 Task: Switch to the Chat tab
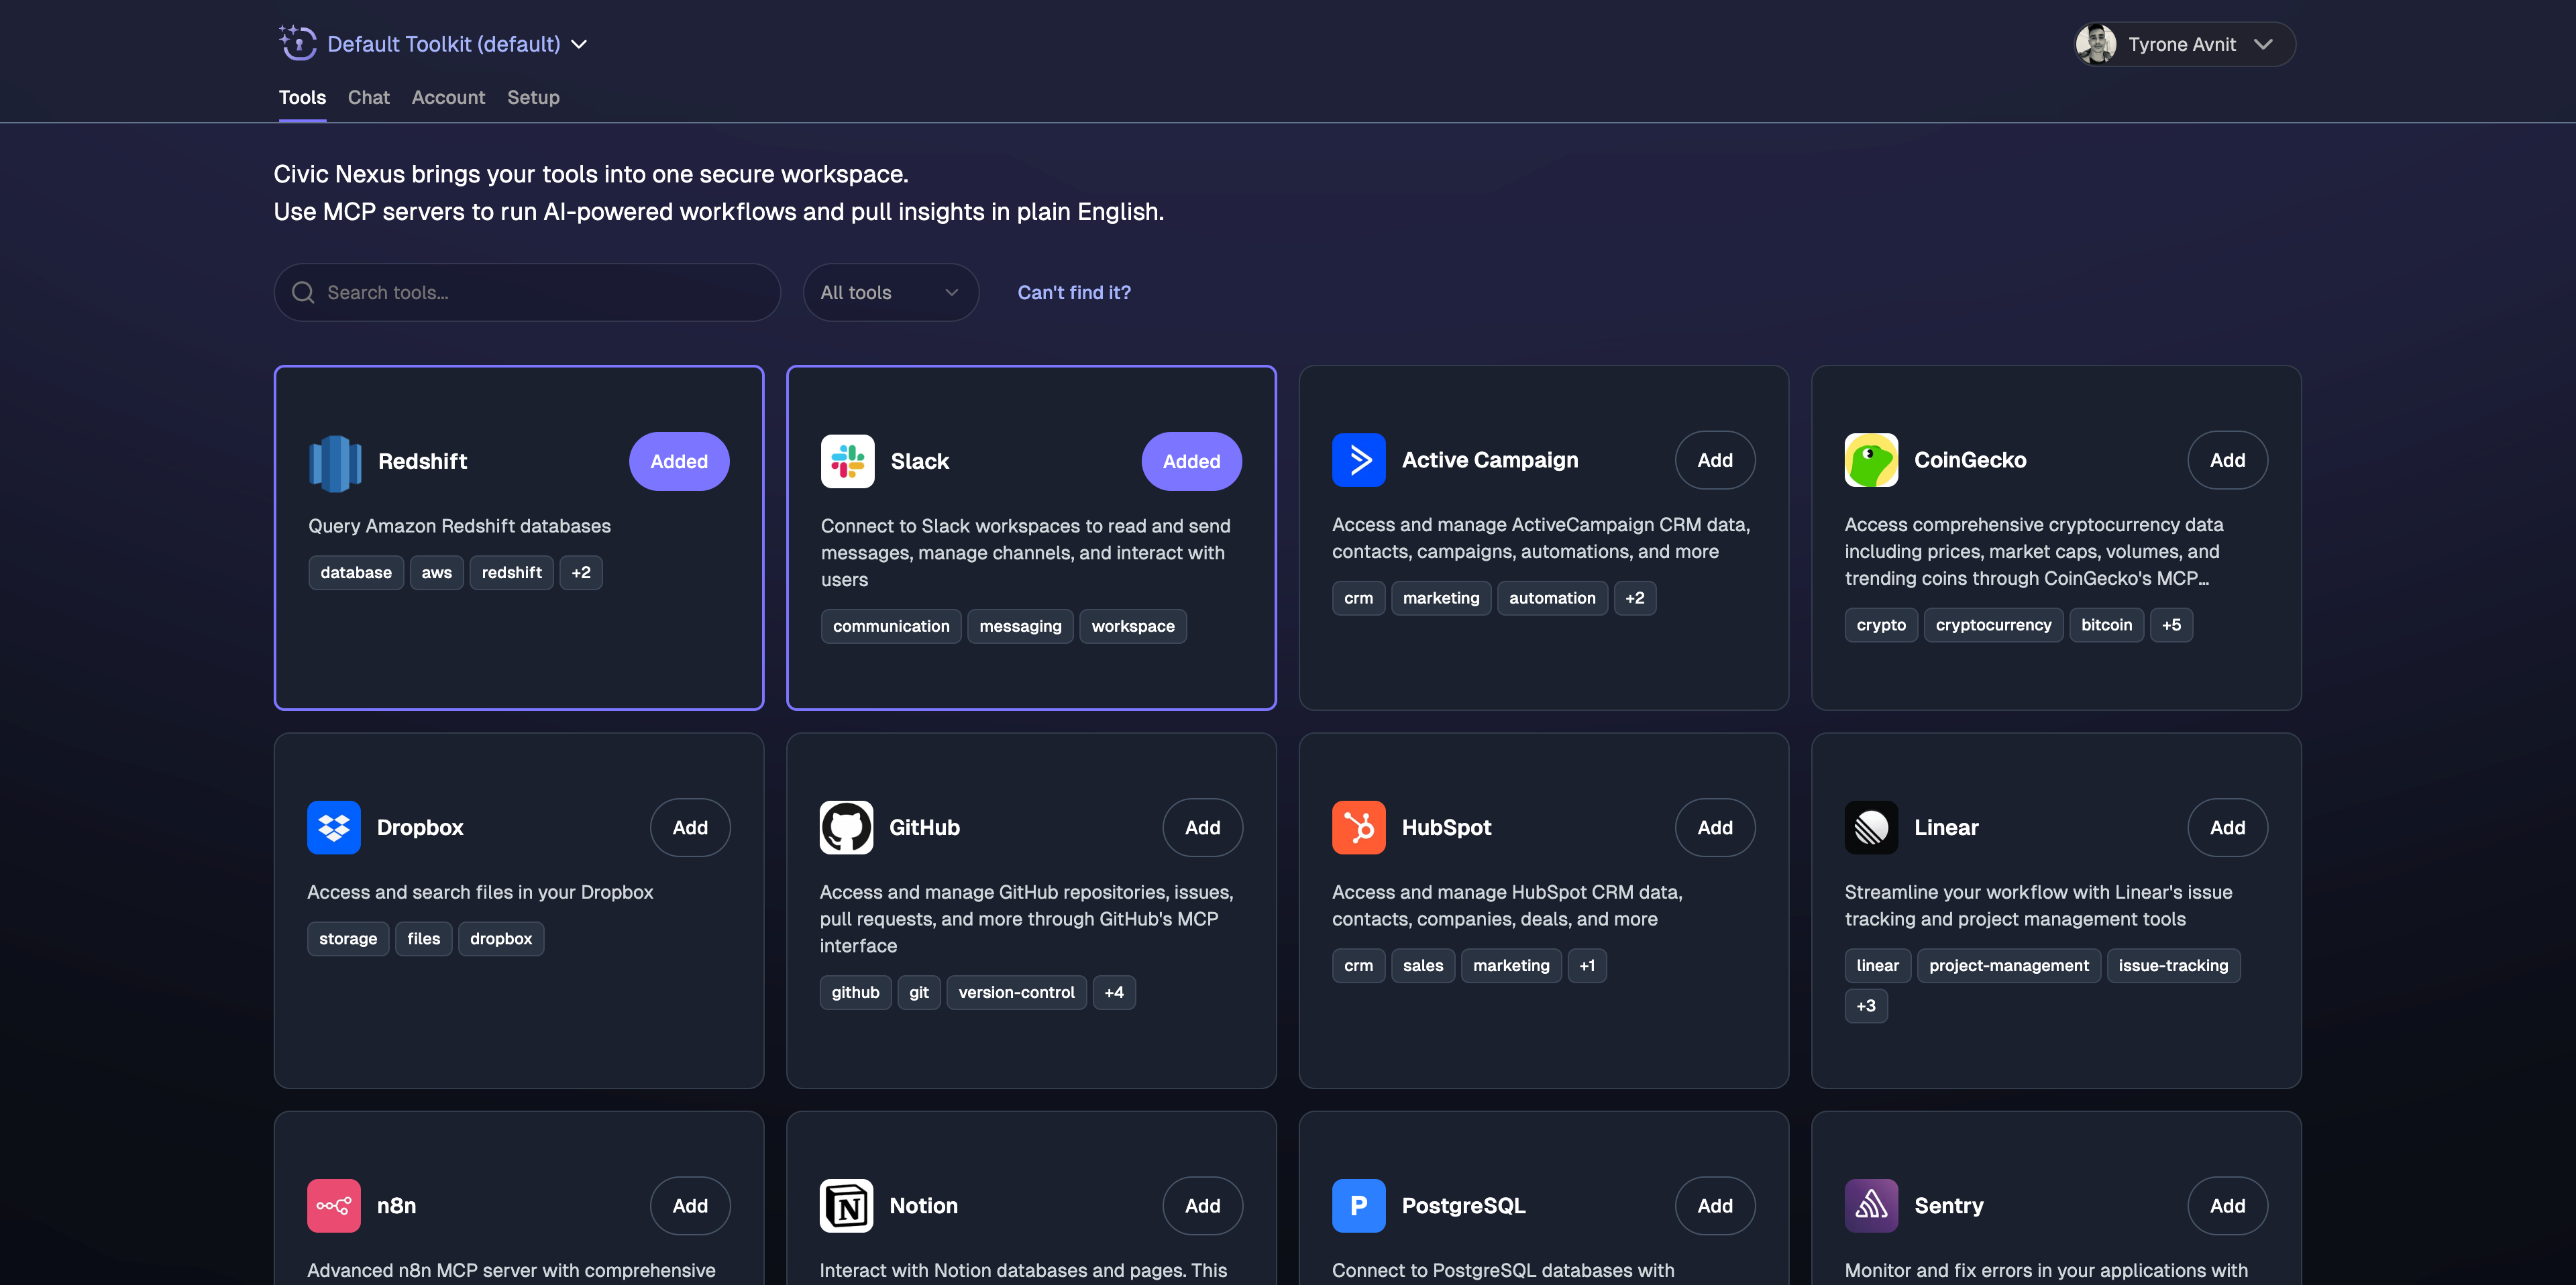click(368, 97)
